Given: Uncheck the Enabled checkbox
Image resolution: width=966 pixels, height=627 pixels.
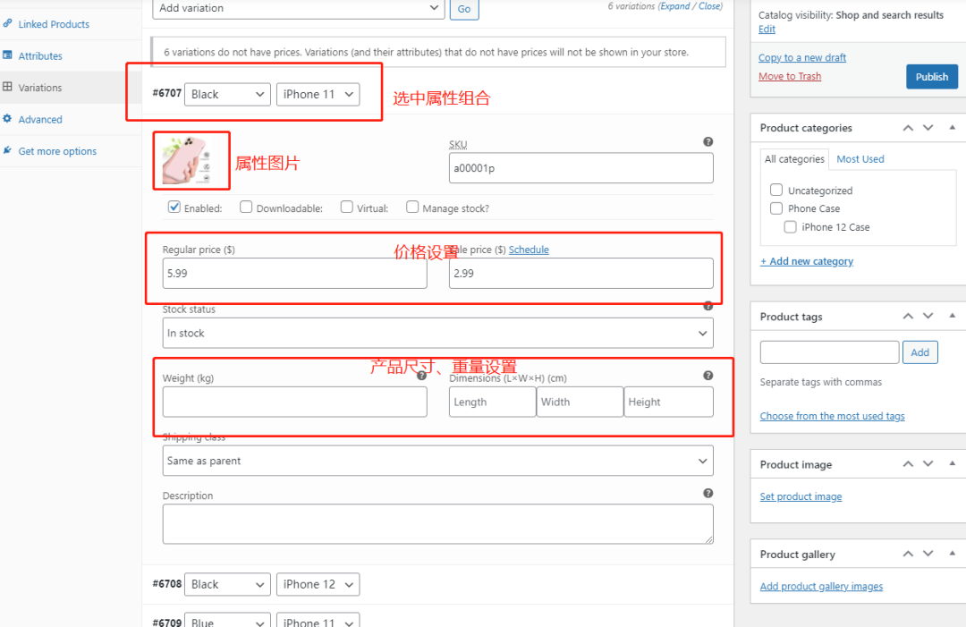Looking at the screenshot, I should coord(174,208).
